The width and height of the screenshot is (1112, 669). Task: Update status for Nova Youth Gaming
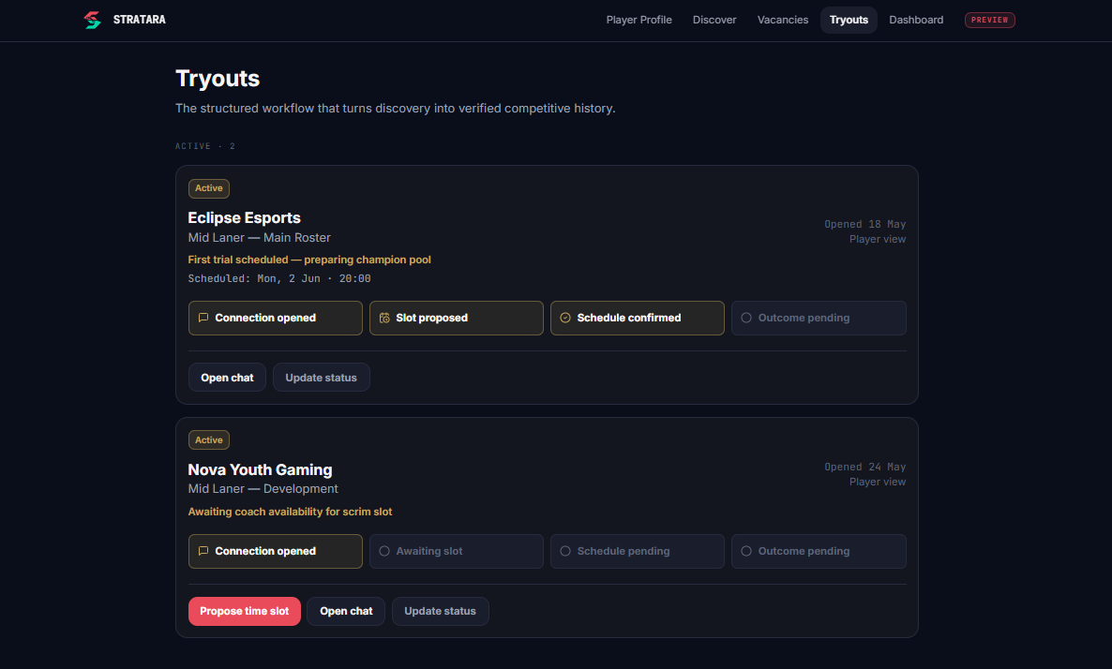pos(441,611)
